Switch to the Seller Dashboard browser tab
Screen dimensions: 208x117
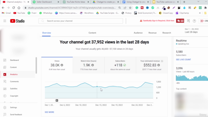click(46, 2)
